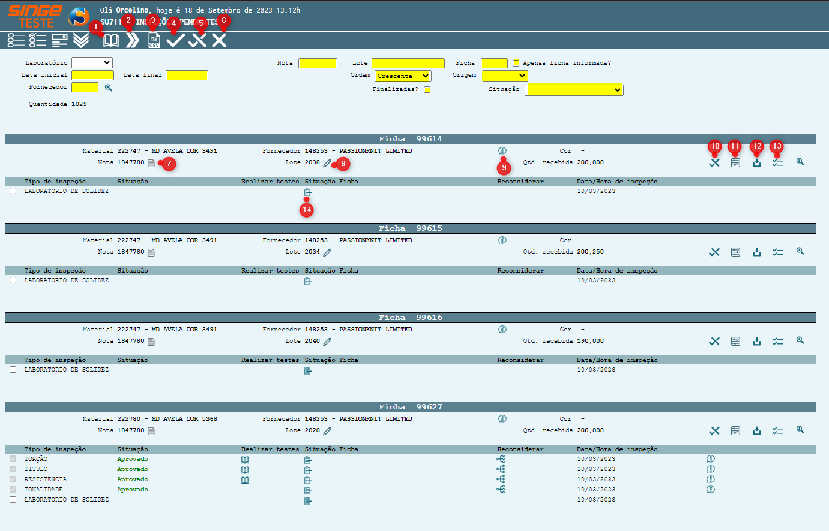Check LABORATORIO DE SOLIDEZ in Ficha 99614
The height and width of the screenshot is (531, 829).
[x=13, y=191]
